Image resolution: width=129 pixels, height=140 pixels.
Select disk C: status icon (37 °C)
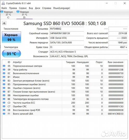2,11
